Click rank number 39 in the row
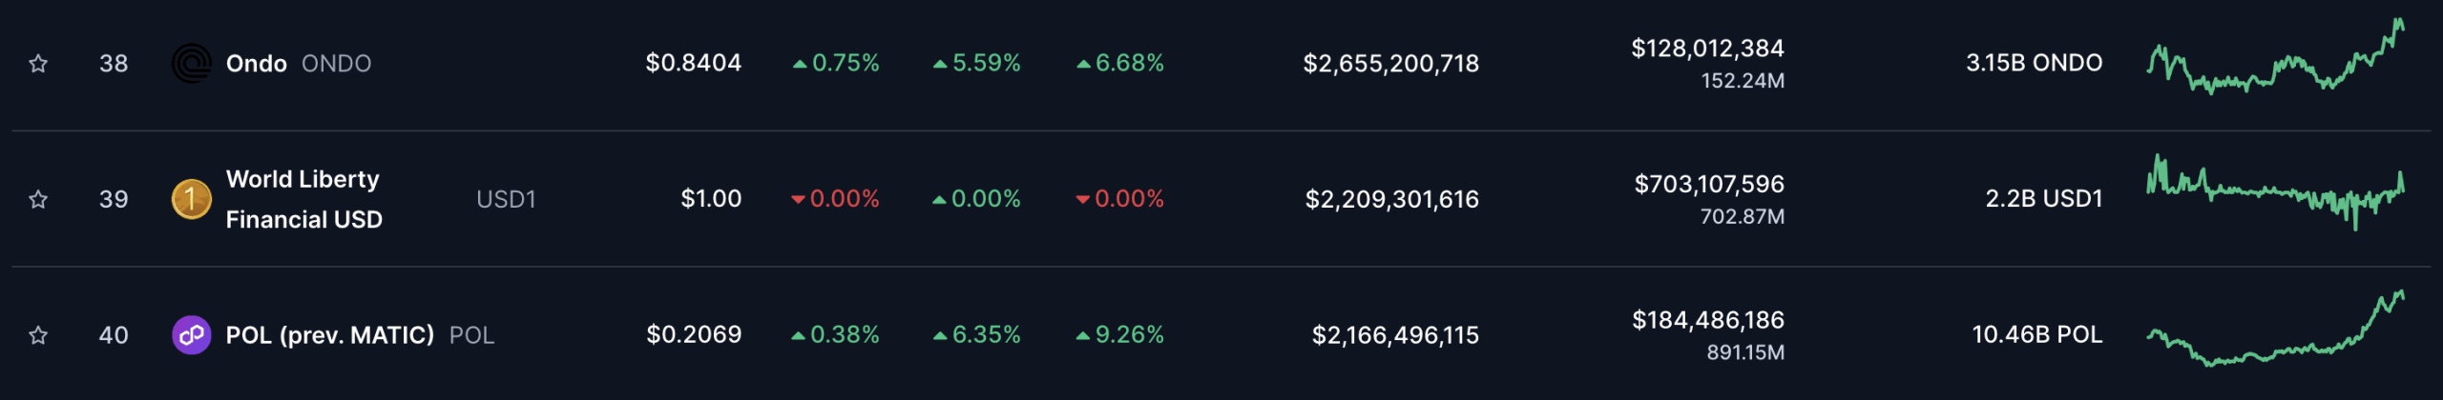Viewport: 2443px width, 400px height. pyautogui.click(x=114, y=199)
